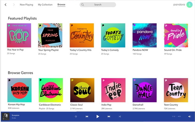Open Scorpion album art in player bar
This screenshot has height=122, width=195.
(x=6, y=116)
